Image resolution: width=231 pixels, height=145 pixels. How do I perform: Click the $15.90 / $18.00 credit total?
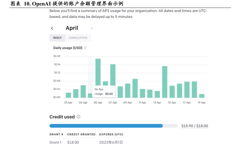coord(194,126)
